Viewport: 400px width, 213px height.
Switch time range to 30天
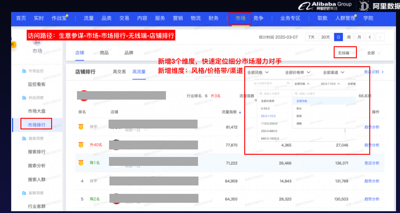[x=326, y=37]
